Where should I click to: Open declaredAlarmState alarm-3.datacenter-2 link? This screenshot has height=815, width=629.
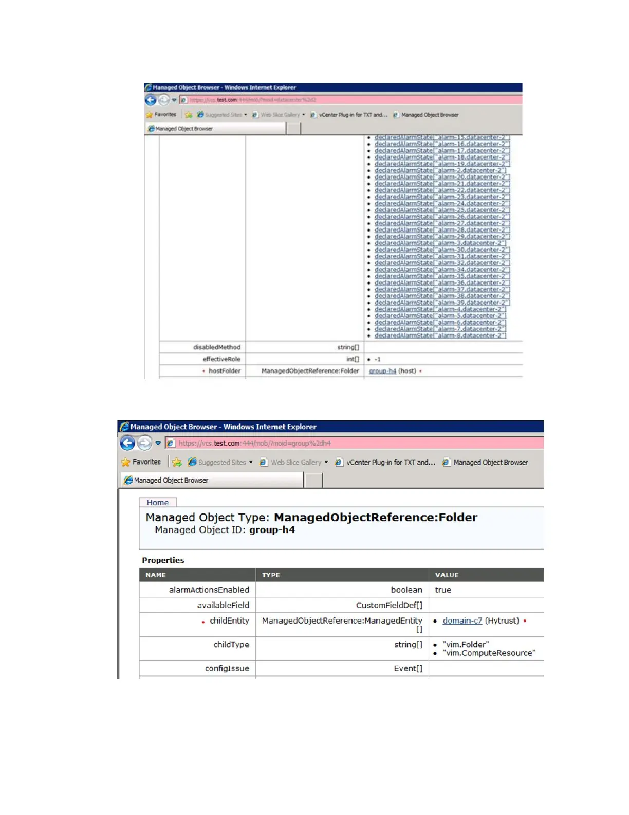440,243
